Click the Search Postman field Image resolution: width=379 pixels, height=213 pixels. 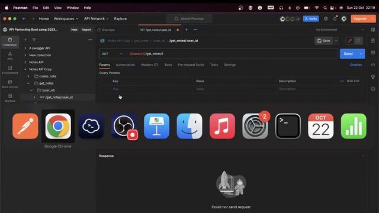tap(189, 18)
